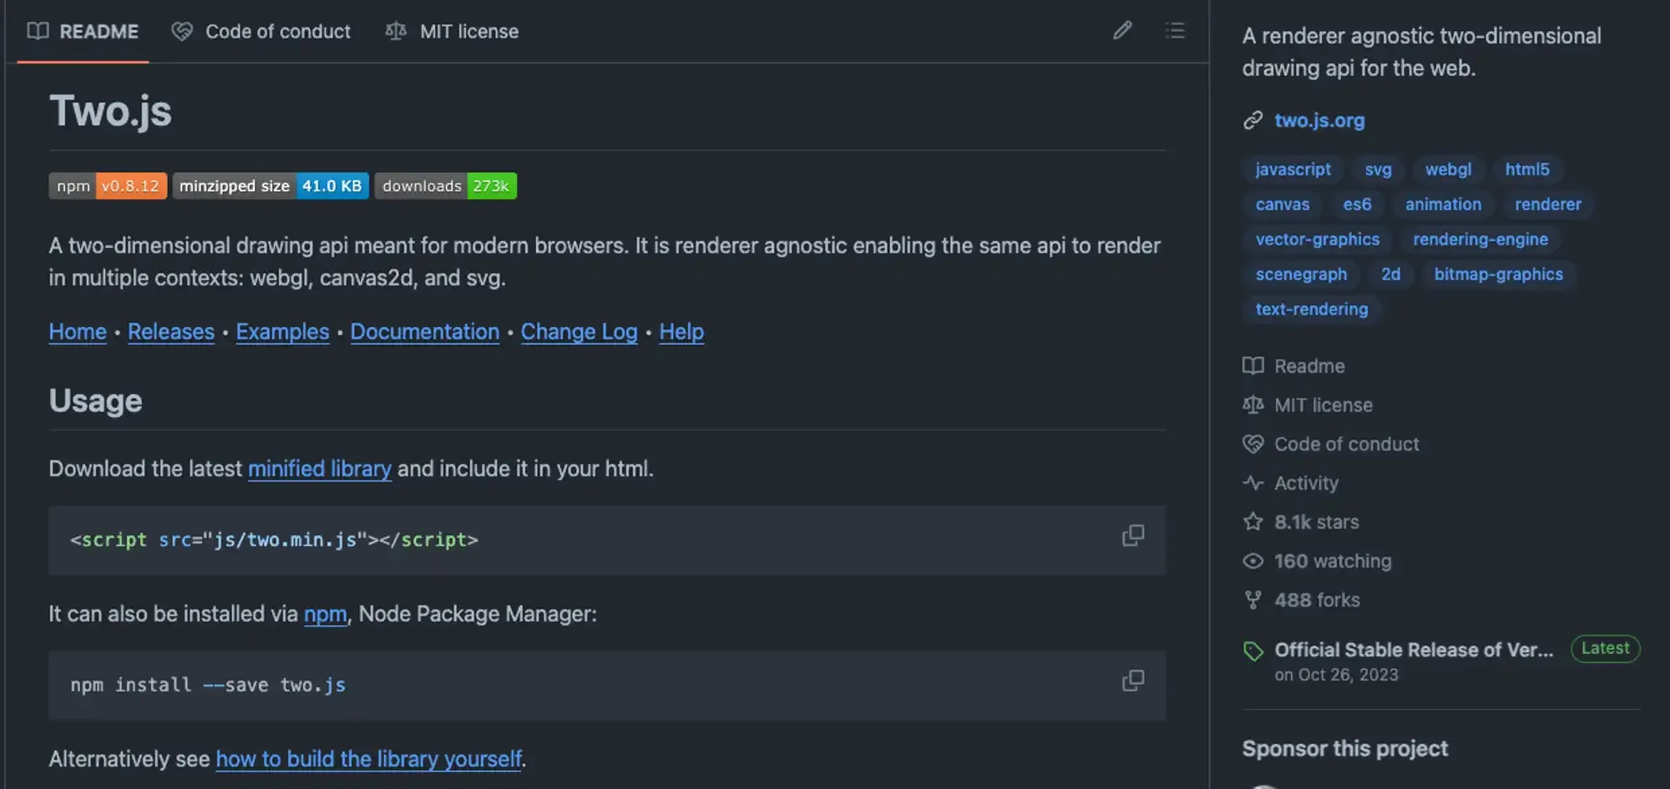Click the npm version v0.8.12 badge
1670x789 pixels.
[x=108, y=186]
